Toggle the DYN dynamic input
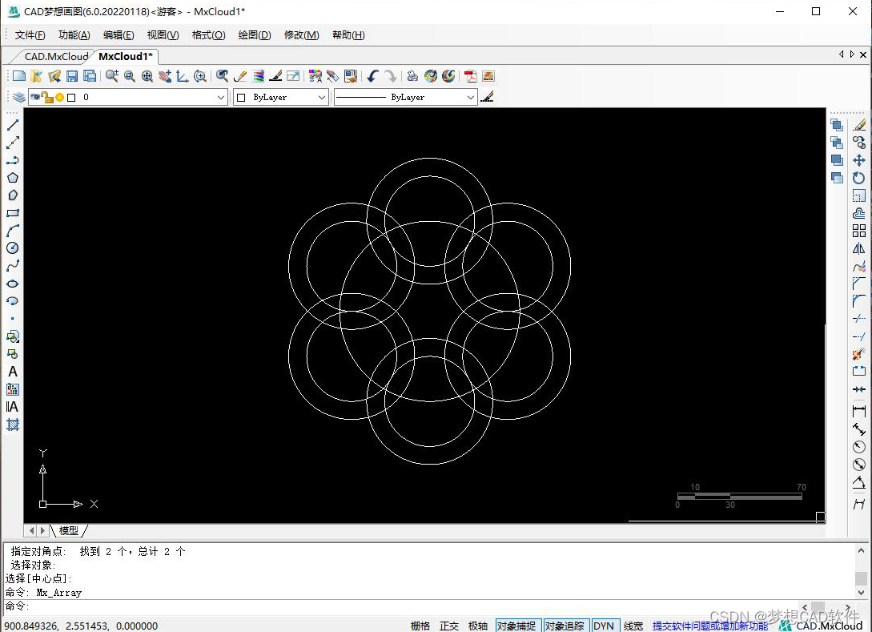Viewport: 872px width, 632px height. coord(604,626)
